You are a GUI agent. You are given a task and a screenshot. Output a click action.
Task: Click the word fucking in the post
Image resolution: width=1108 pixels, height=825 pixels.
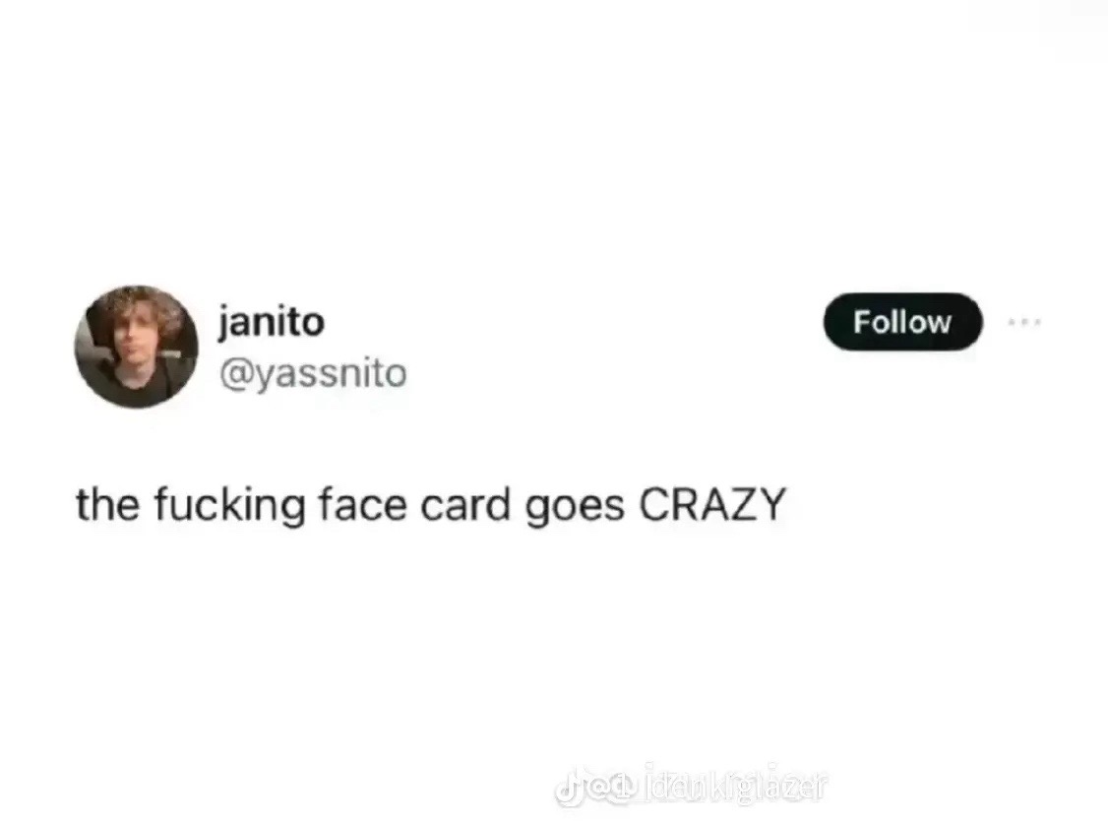click(x=229, y=506)
